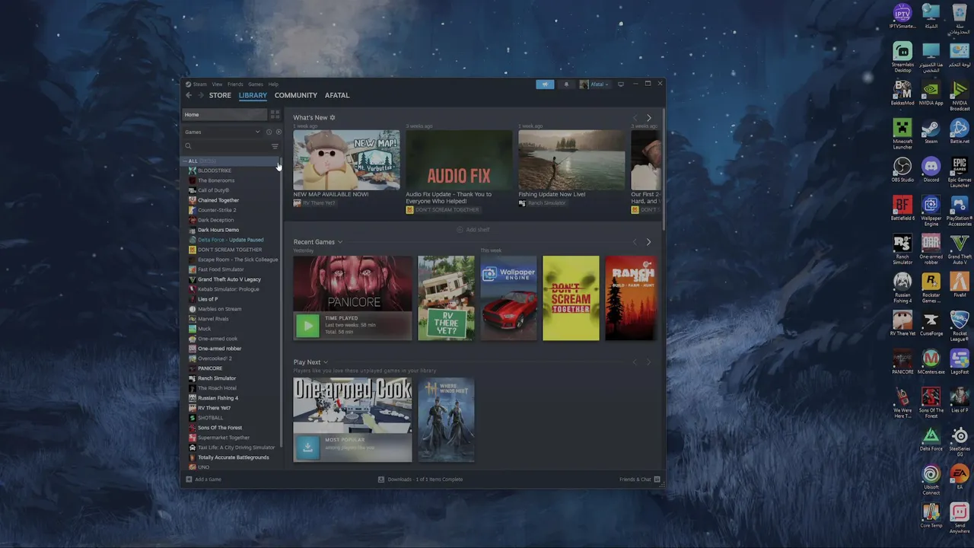Click the recent activity clock filter icon
Screen dimensions: 974x548
tap(269, 132)
